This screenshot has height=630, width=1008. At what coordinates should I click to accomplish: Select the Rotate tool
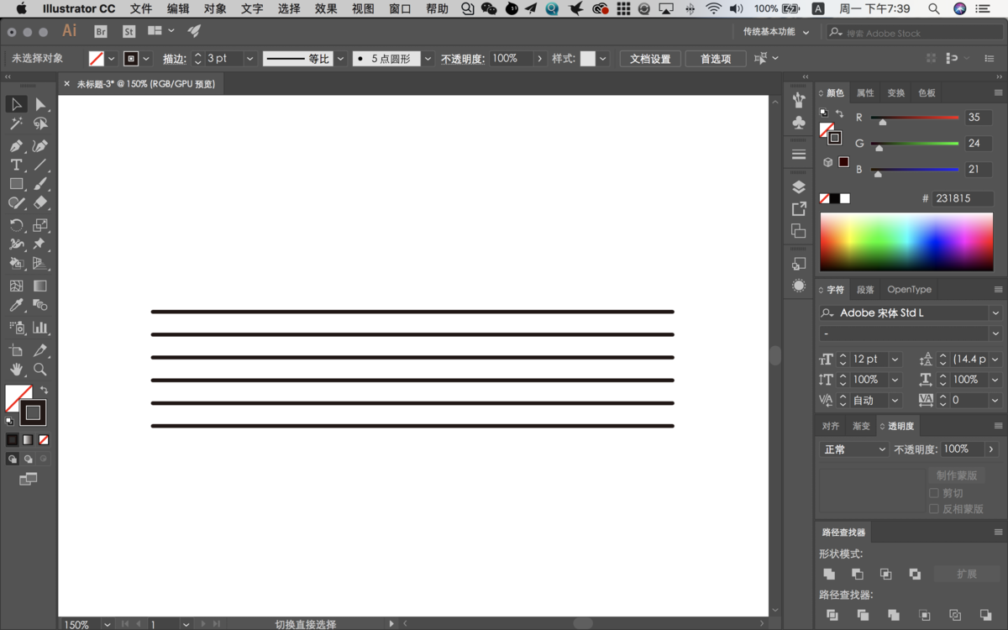click(x=16, y=225)
